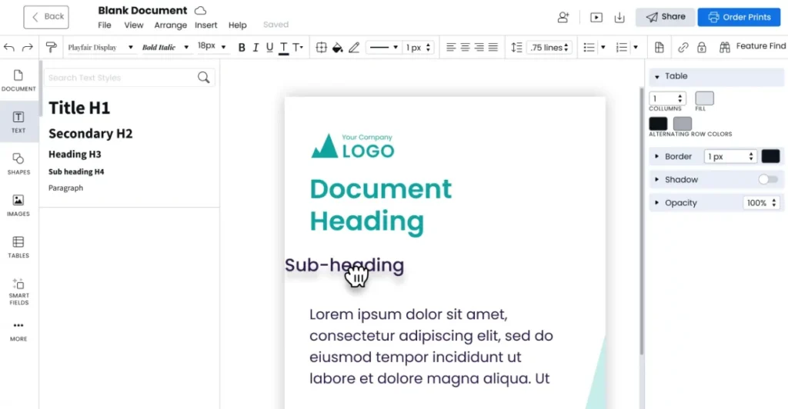The height and width of the screenshot is (409, 788).
Task: Open the View menu
Action: pos(134,25)
